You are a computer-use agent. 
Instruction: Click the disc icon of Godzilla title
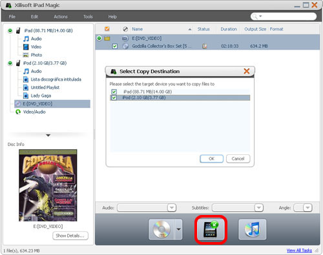point(125,46)
